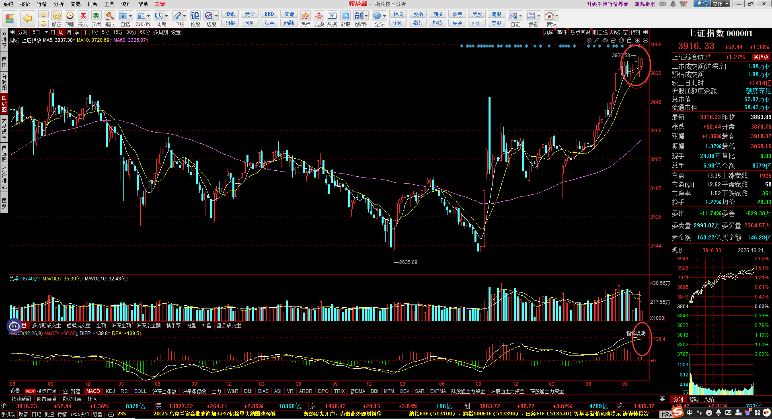Expand the 5日 period dropdown arrow
Image resolution: width=772 pixels, height=419 pixels.
(x=46, y=32)
